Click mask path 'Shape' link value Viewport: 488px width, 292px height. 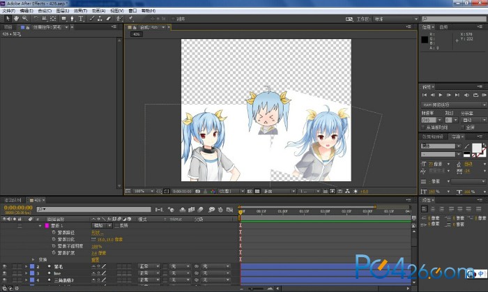point(98,233)
